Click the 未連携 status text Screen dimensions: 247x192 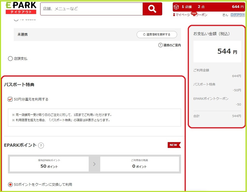pos(23,35)
